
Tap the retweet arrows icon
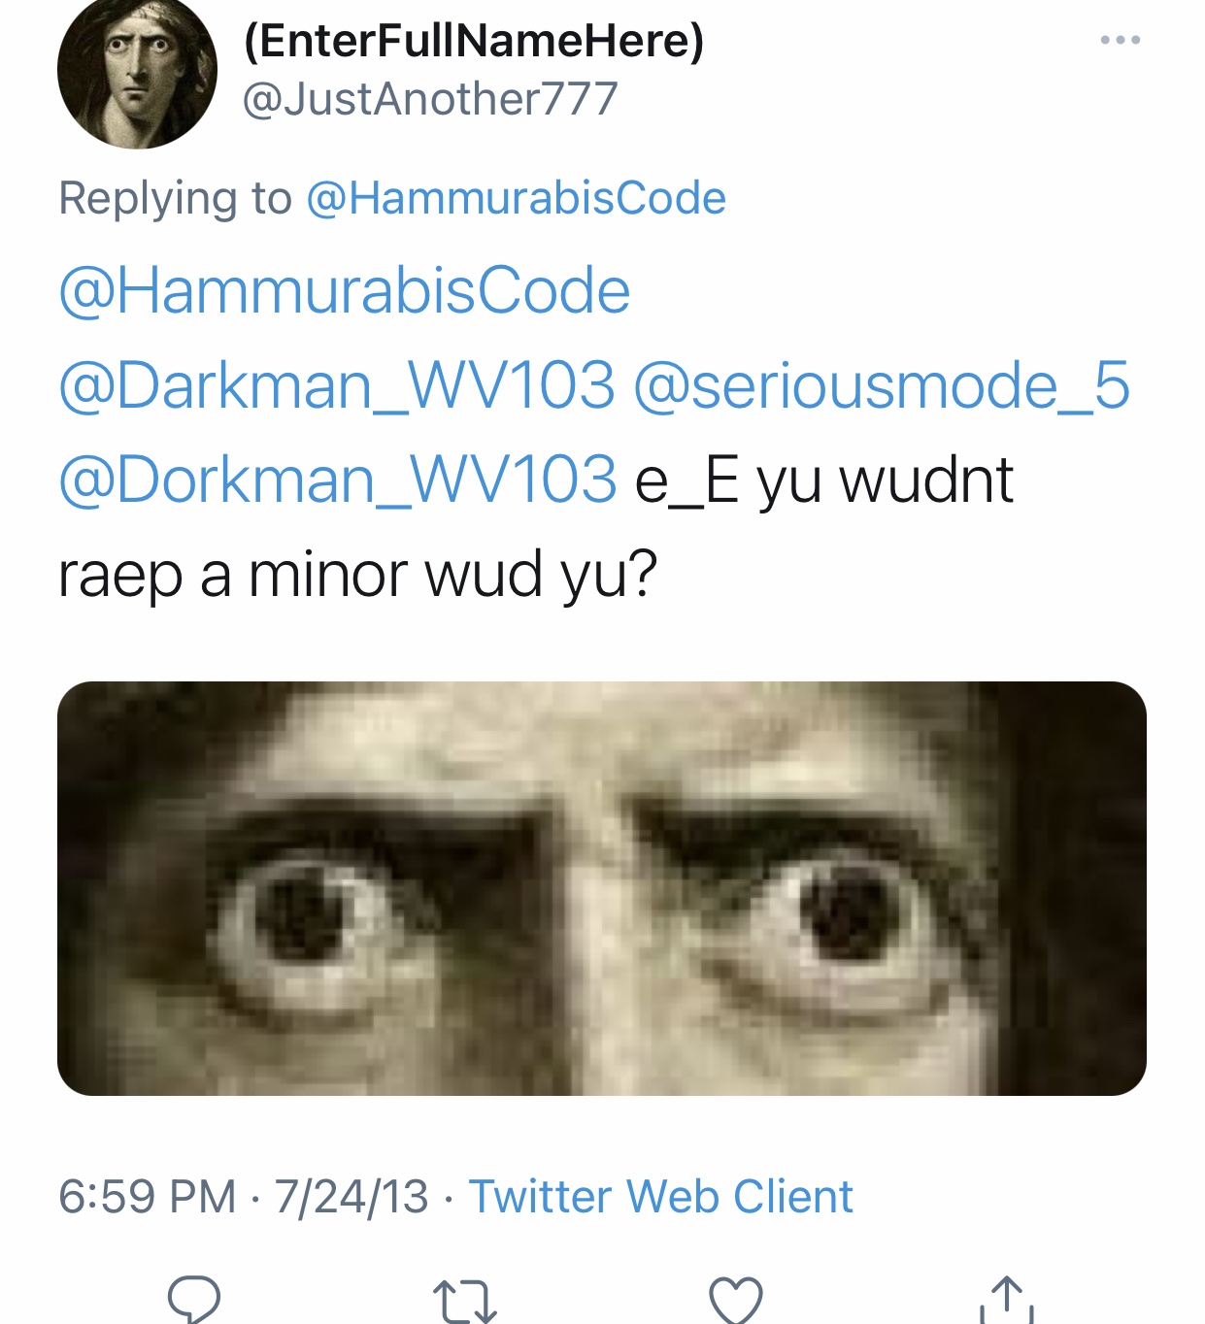(464, 1302)
